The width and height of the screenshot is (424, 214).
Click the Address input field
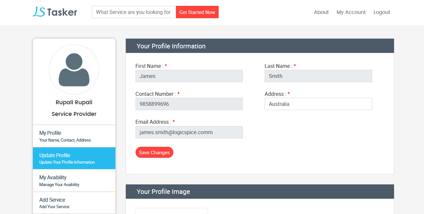(318, 104)
